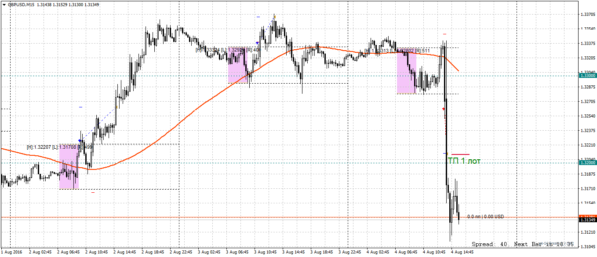The width and height of the screenshot is (597, 257).
Task: Click the red sell arrow on the 4 Aug drop
Action: [x=443, y=108]
